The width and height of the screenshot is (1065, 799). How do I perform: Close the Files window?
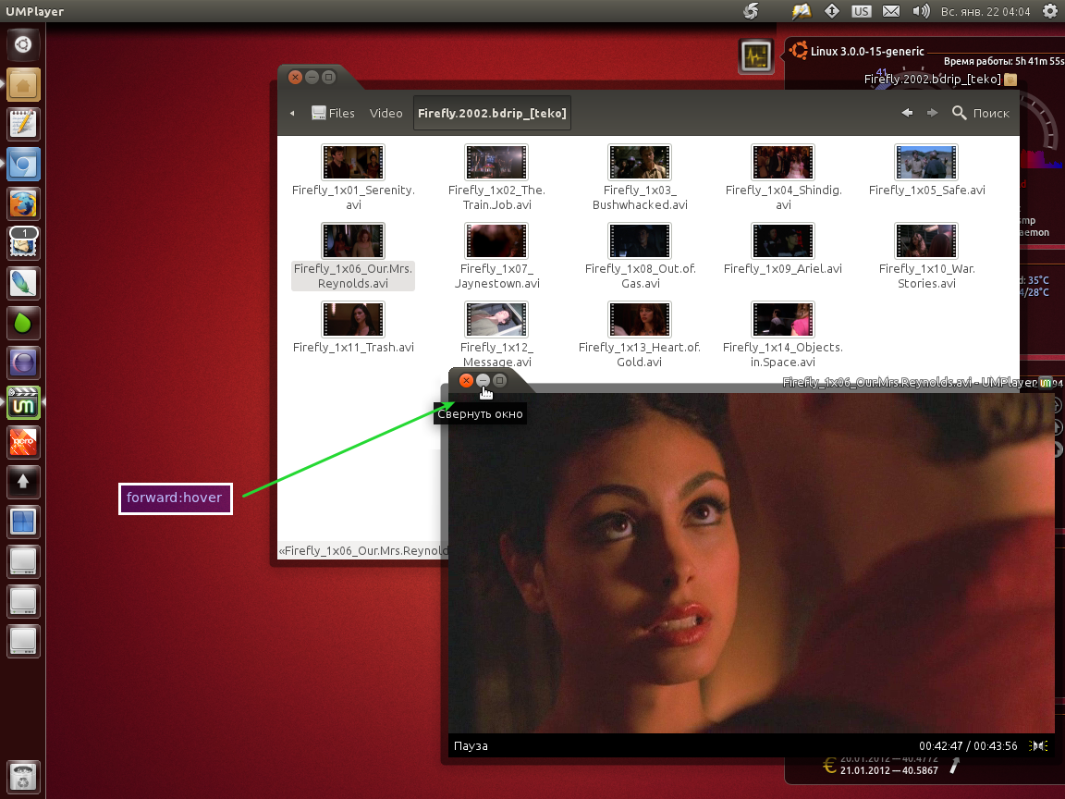(x=295, y=78)
